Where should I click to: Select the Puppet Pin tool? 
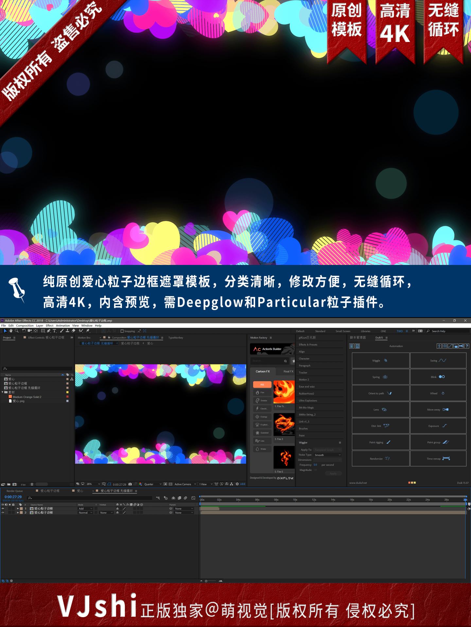[x=88, y=331]
